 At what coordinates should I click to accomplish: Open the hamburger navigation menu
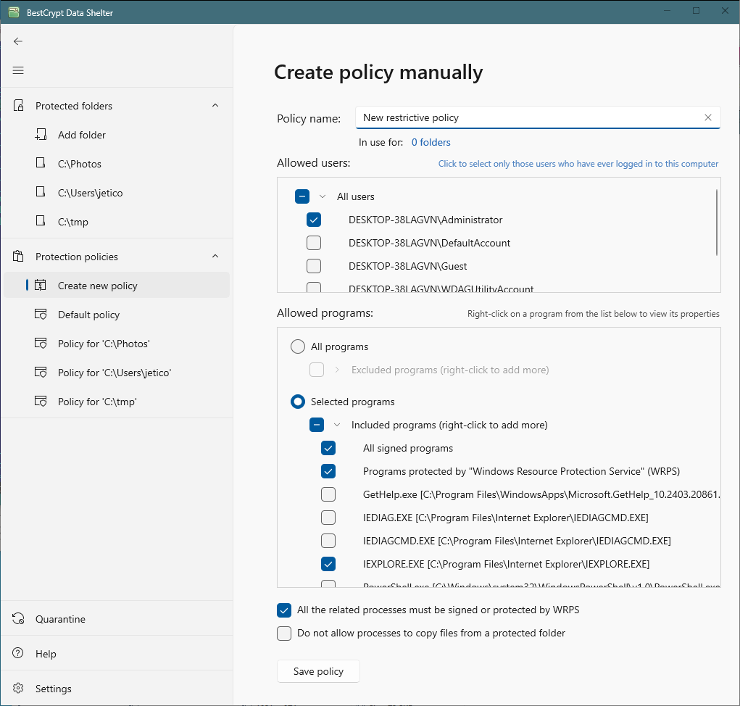(x=18, y=70)
